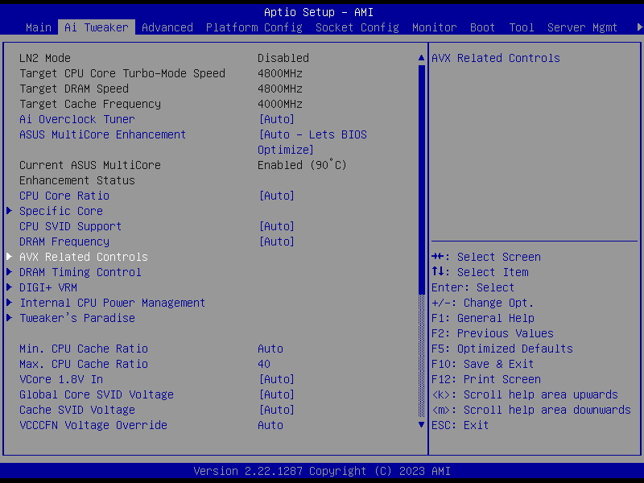Image resolution: width=644 pixels, height=483 pixels.
Task: Click the scrollbar up arrow
Action: [x=421, y=58]
